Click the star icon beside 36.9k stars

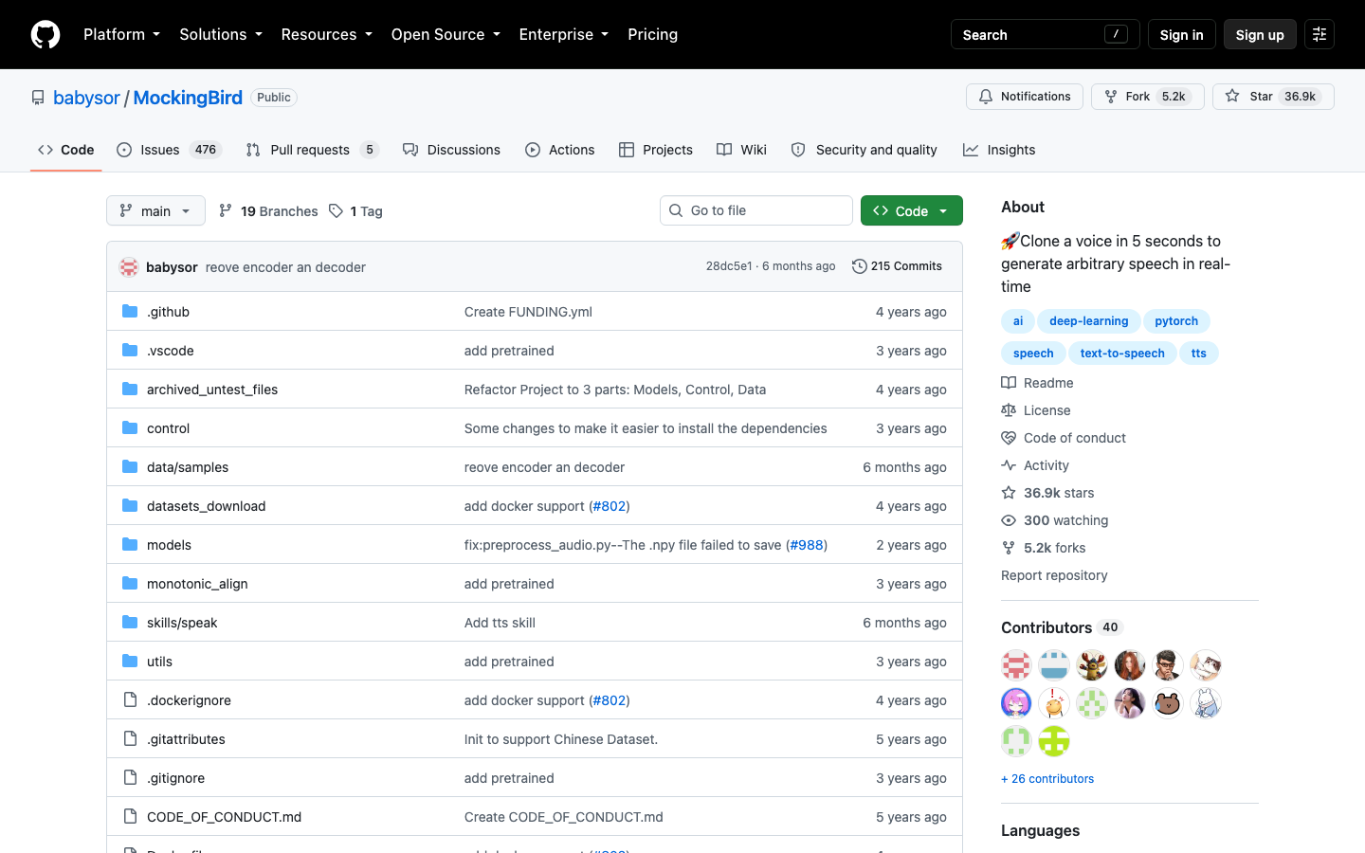1009,493
